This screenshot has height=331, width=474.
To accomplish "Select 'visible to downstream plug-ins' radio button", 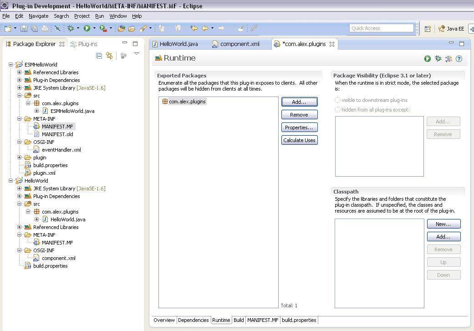I will (x=338, y=100).
